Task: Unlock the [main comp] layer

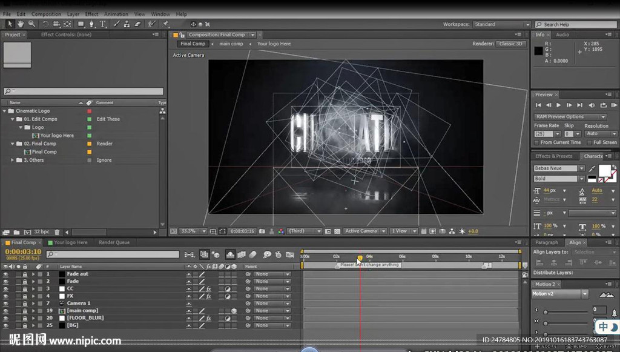Action: point(25,311)
